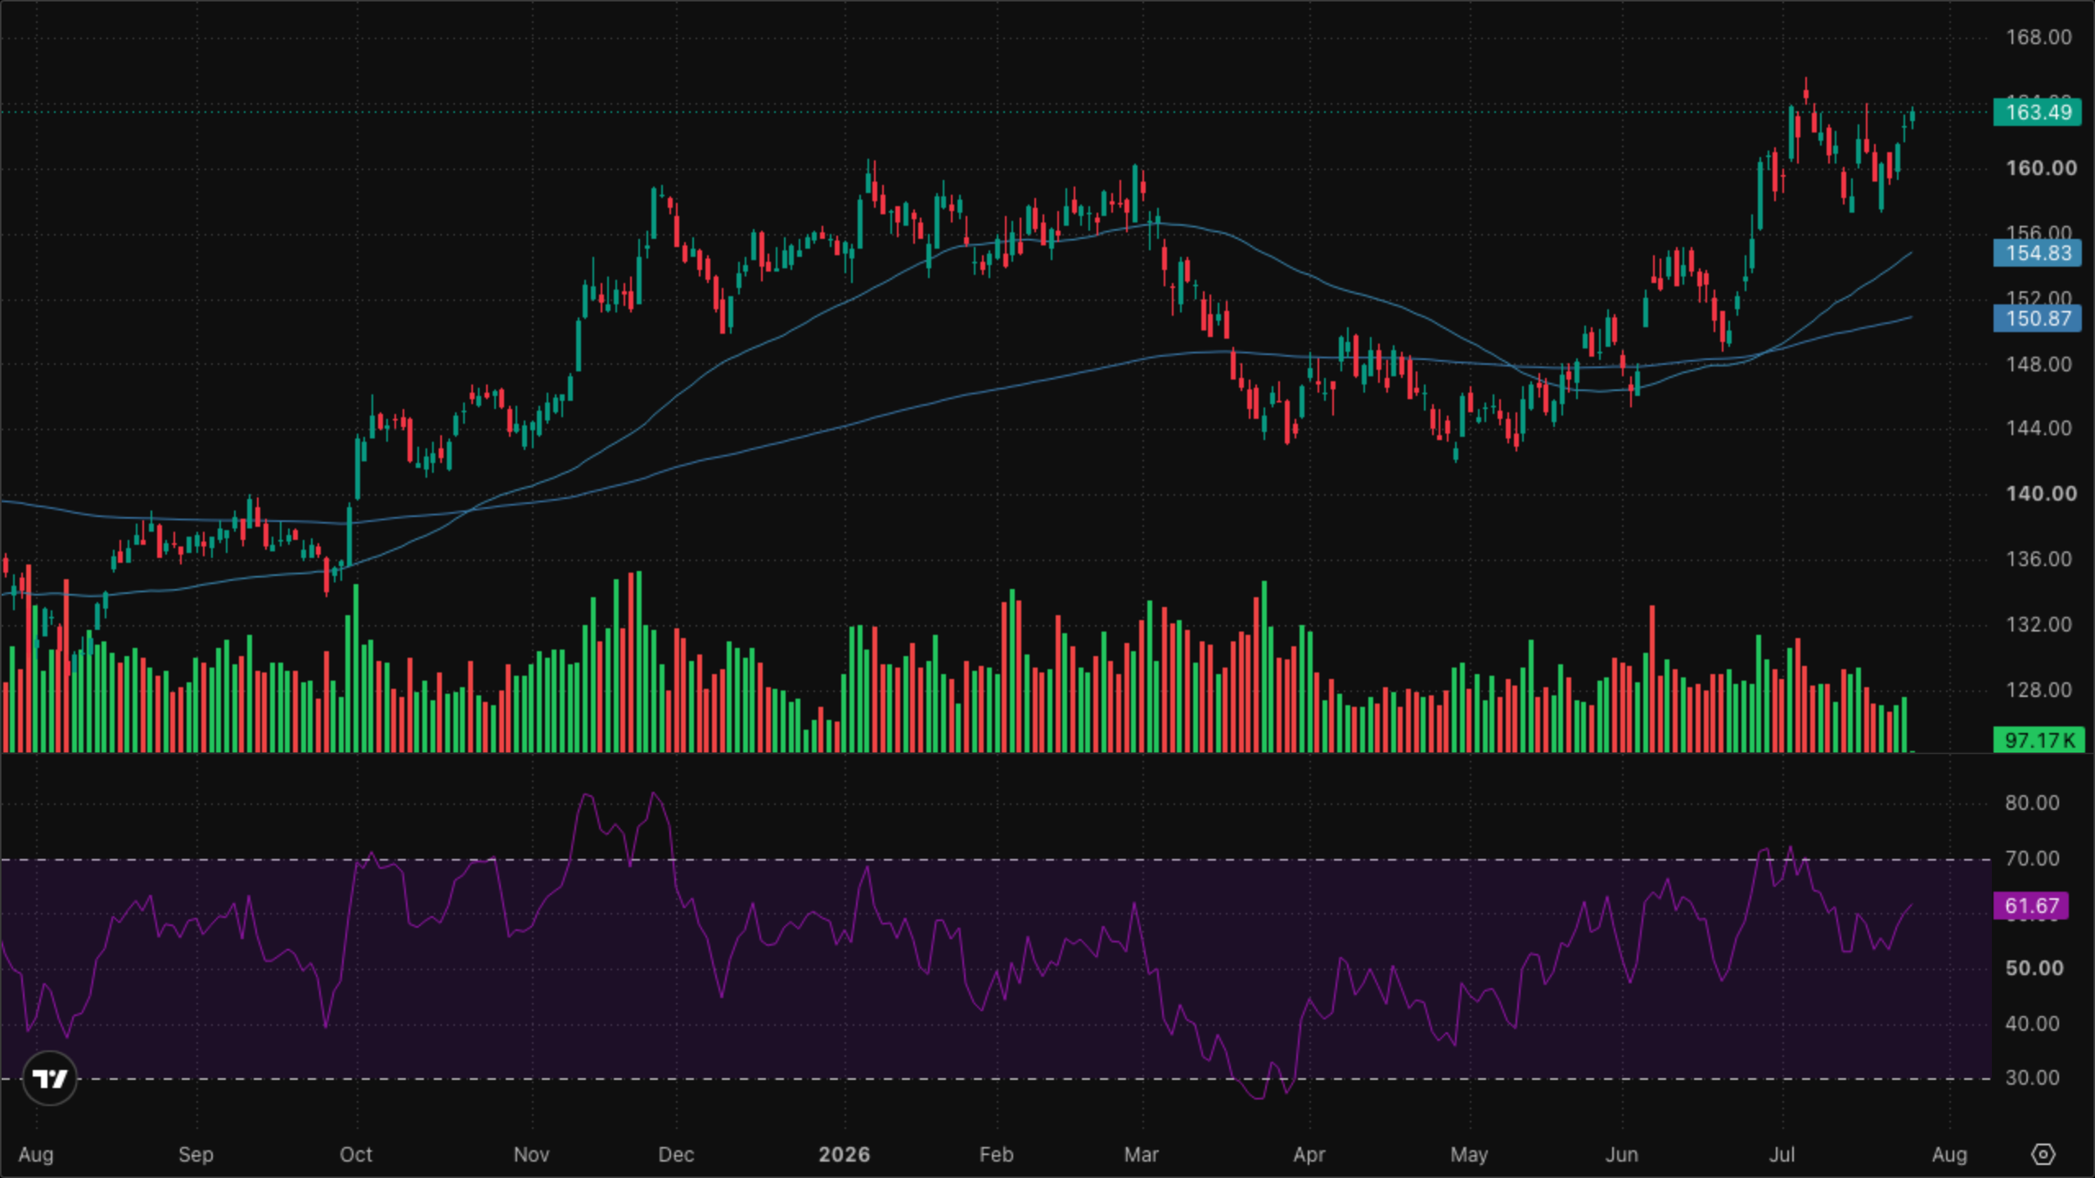Click the 61.67 RSI value label

coord(2031,906)
